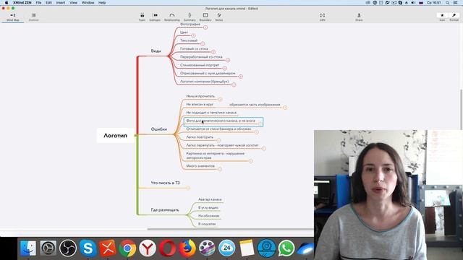
Task: Open the Format panel
Action: (454, 17)
